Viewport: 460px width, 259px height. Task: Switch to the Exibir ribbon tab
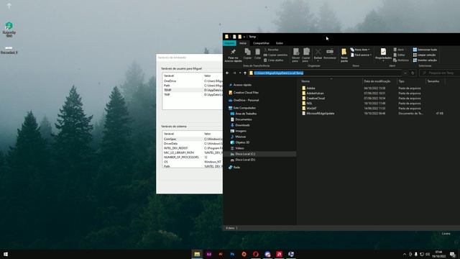point(280,43)
